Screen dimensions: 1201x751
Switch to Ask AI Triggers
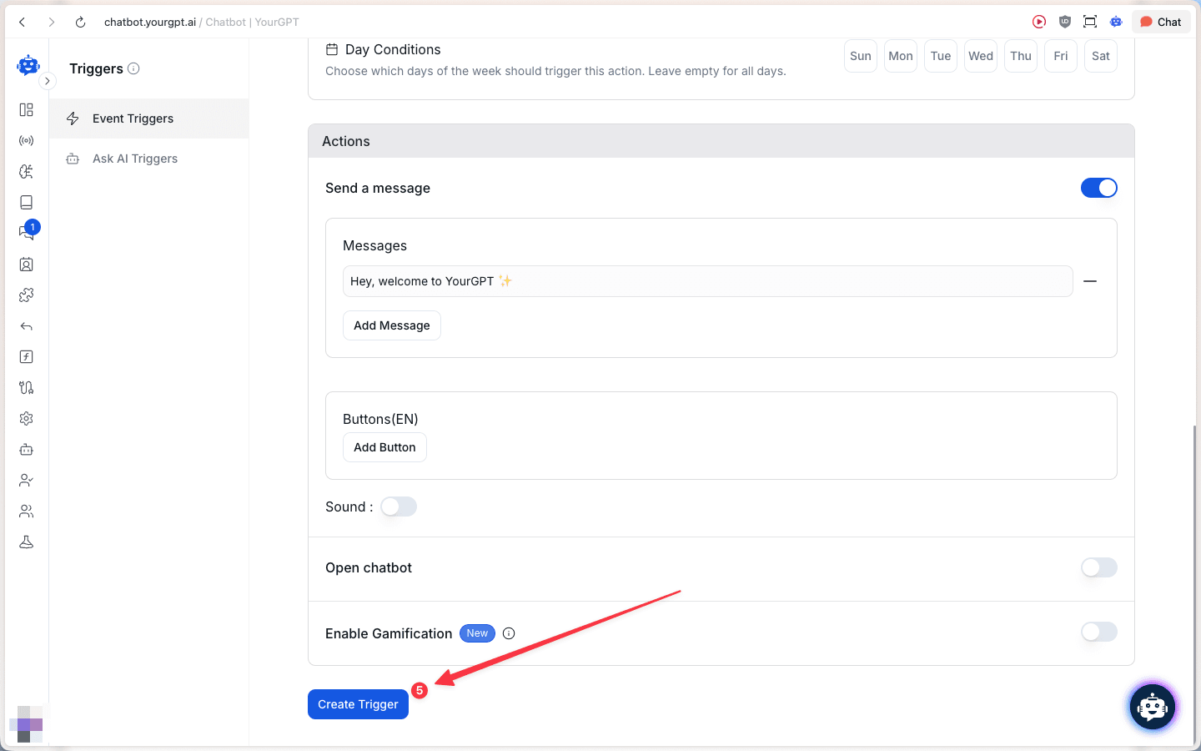point(135,159)
